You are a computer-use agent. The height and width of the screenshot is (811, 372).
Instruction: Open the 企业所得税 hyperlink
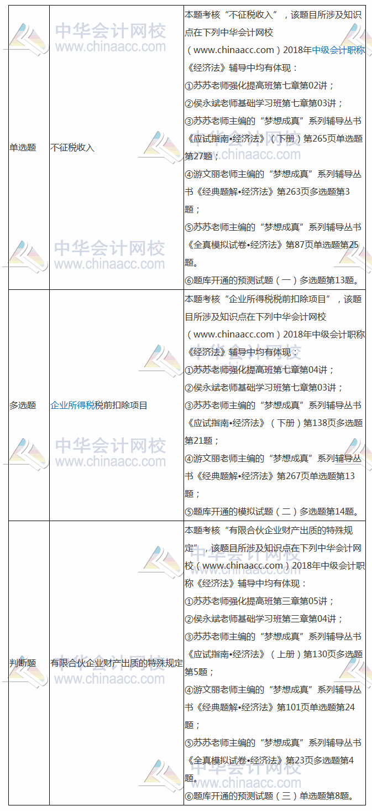click(x=72, y=405)
